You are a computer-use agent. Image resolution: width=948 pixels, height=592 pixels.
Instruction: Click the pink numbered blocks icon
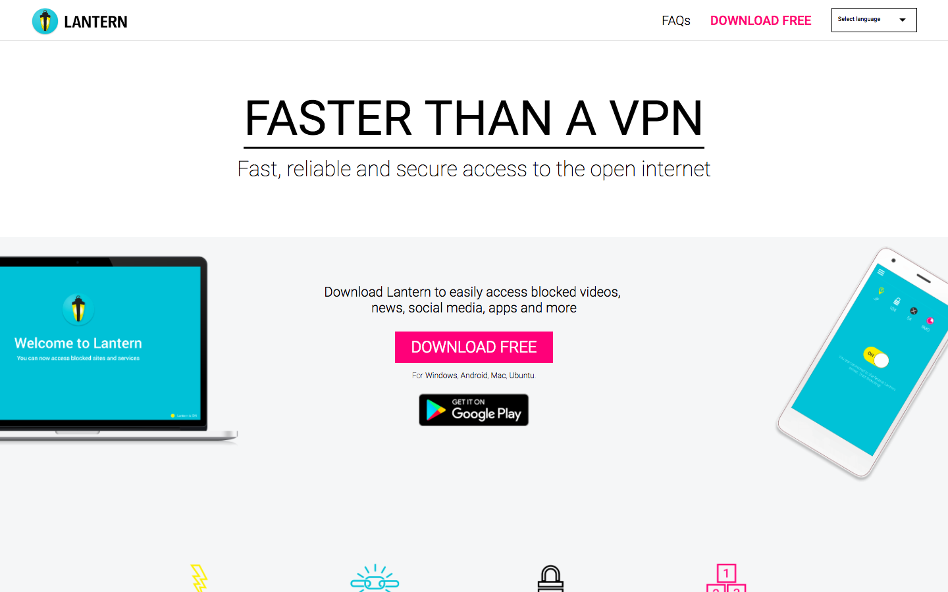pyautogui.click(x=726, y=578)
